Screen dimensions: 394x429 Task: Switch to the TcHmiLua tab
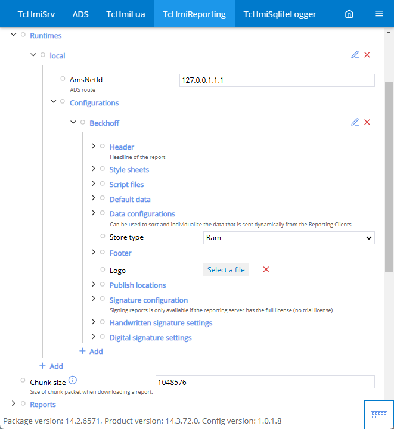pyautogui.click(x=126, y=14)
